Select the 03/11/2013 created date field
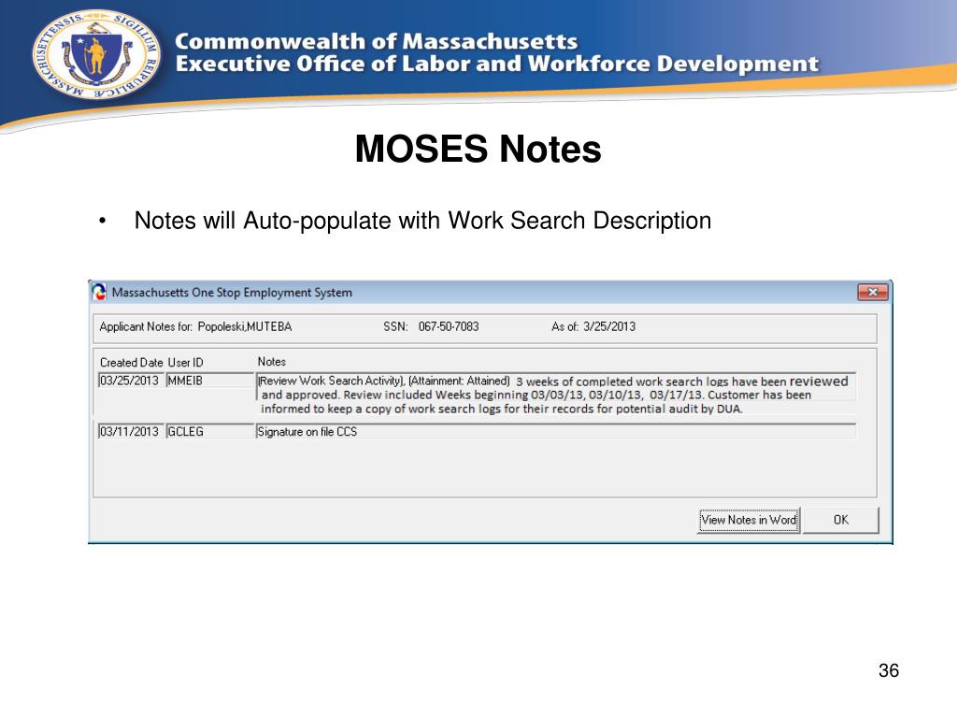Screen dimensions: 957x718 coord(129,432)
